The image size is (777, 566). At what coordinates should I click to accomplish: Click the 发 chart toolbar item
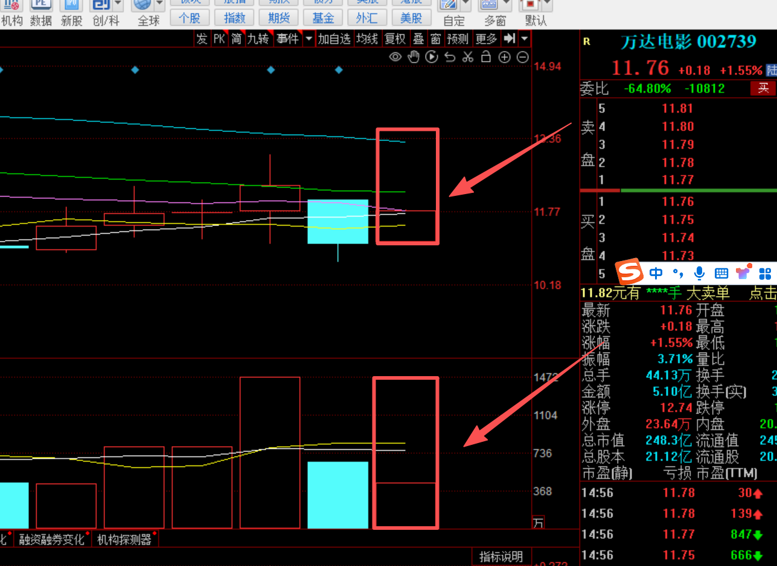202,39
